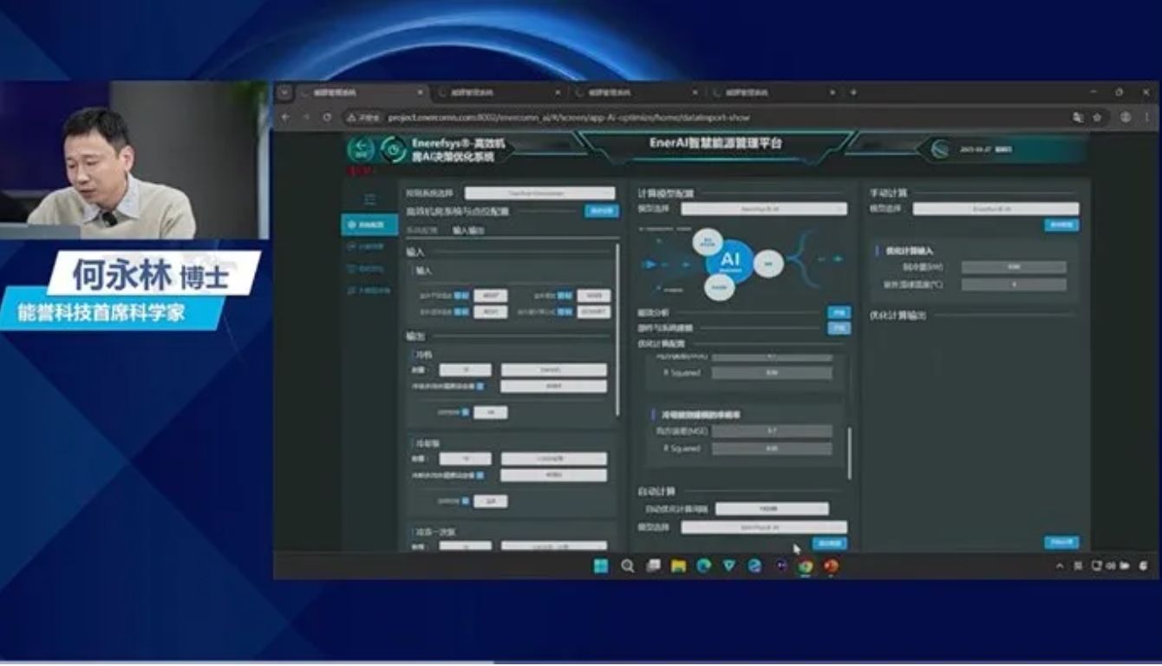Click the power icon beside Enerefsys title
This screenshot has width=1162, height=666.
click(393, 149)
